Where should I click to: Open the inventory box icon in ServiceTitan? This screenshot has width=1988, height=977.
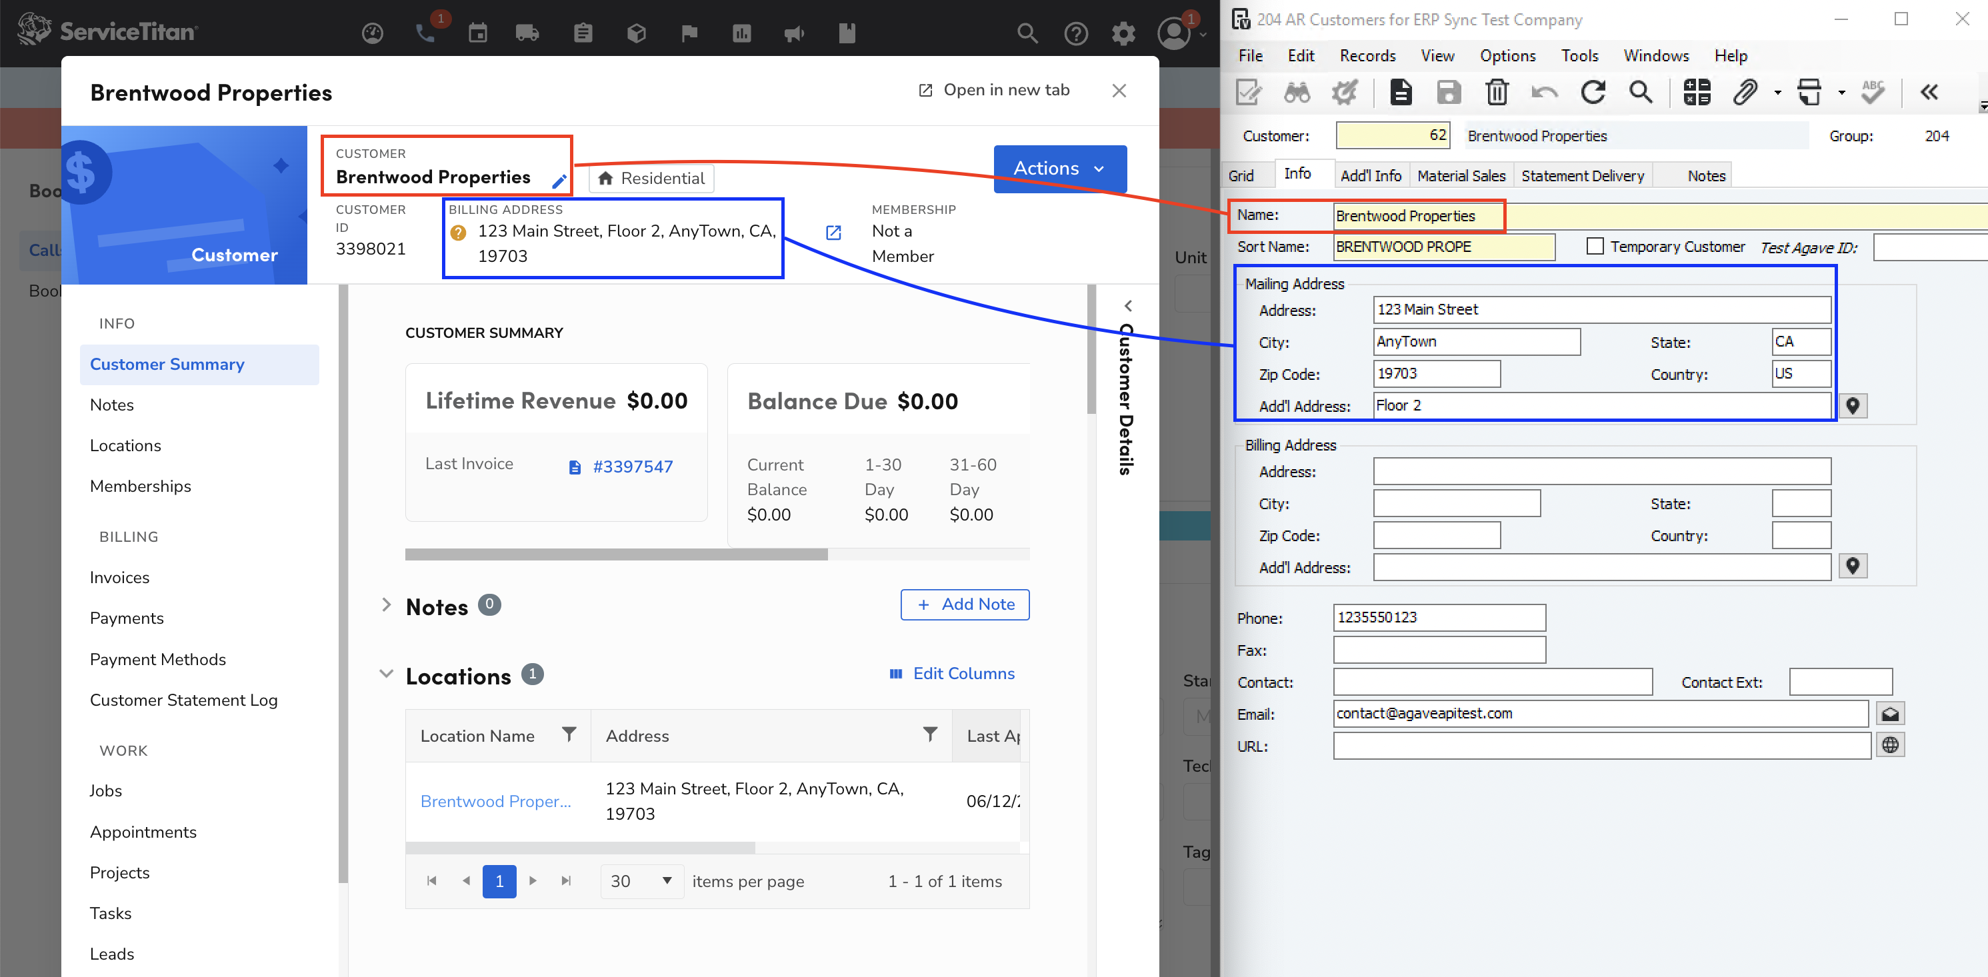[637, 33]
